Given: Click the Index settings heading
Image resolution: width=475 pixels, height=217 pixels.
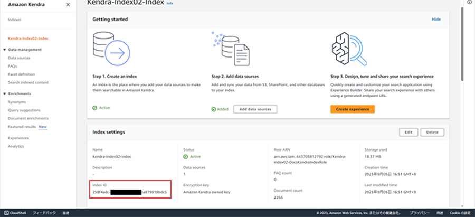Looking at the screenshot, I should tap(108, 132).
